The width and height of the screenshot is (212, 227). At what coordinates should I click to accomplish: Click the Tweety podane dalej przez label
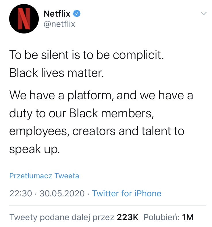pos(62,217)
